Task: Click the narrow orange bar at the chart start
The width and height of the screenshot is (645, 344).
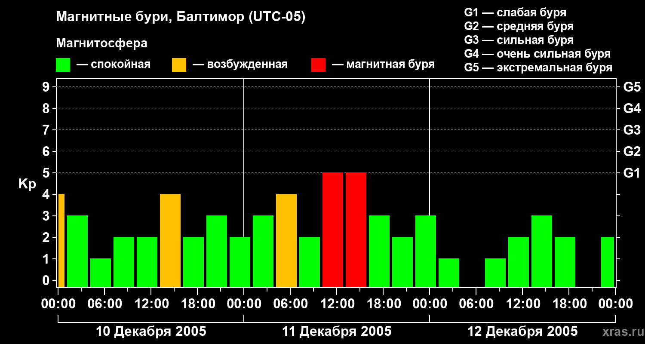Action: [61, 240]
